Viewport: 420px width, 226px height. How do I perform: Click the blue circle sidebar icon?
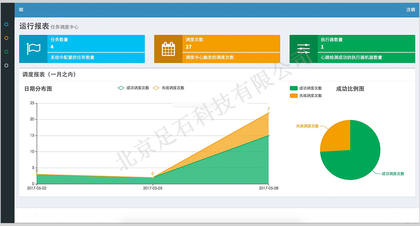pyautogui.click(x=6, y=24)
